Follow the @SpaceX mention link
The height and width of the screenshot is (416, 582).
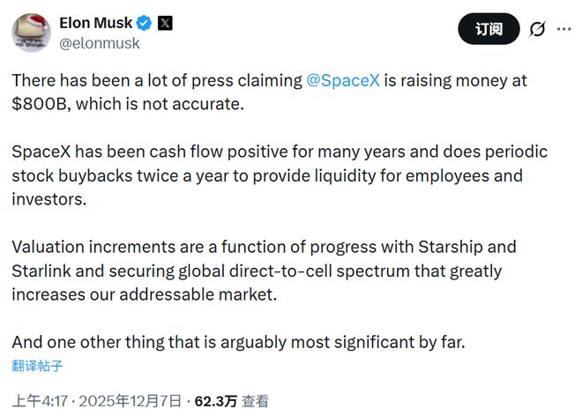click(343, 80)
